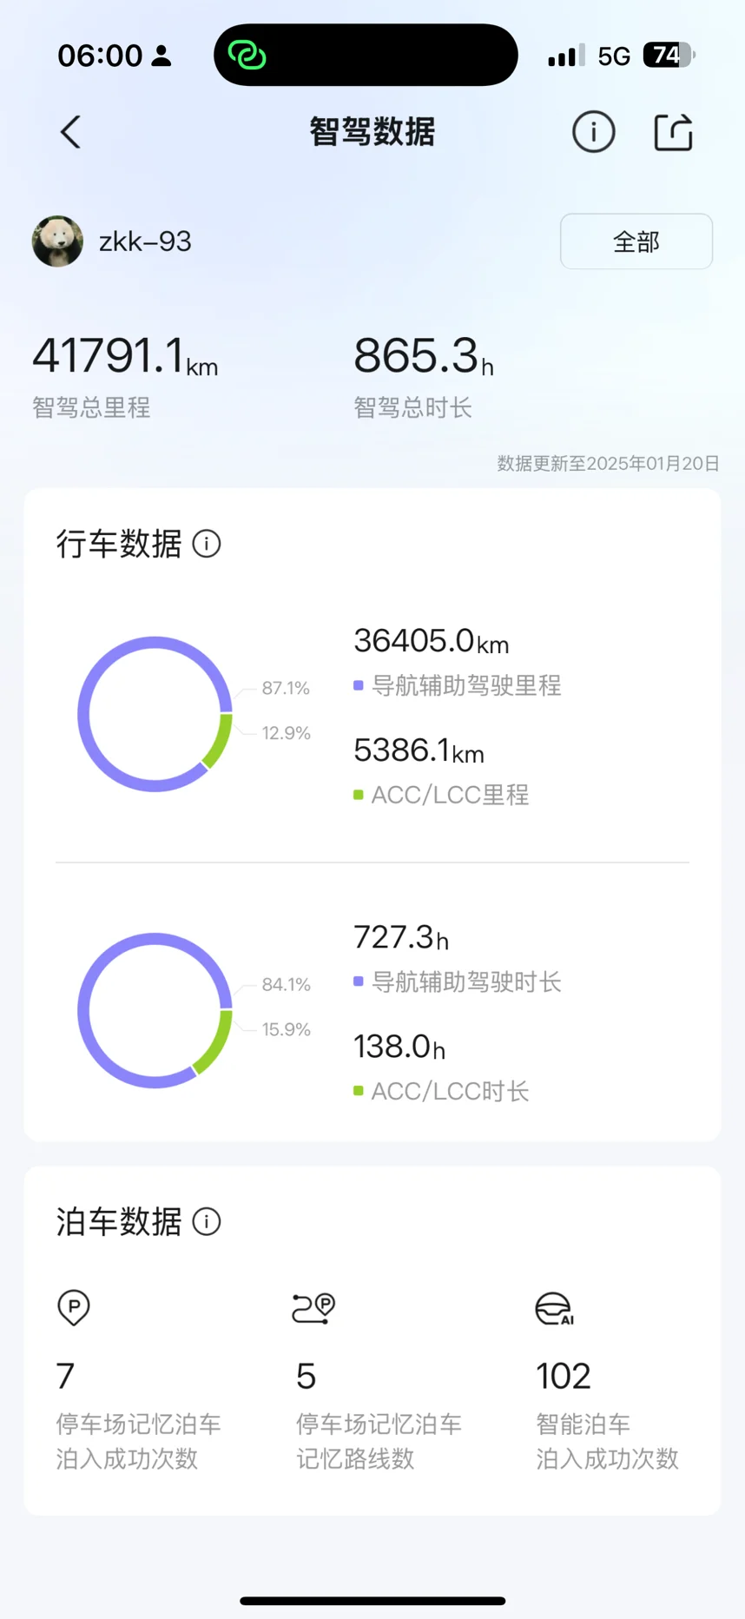Tap the zkk-93 username
745x1619 pixels.
coord(145,241)
